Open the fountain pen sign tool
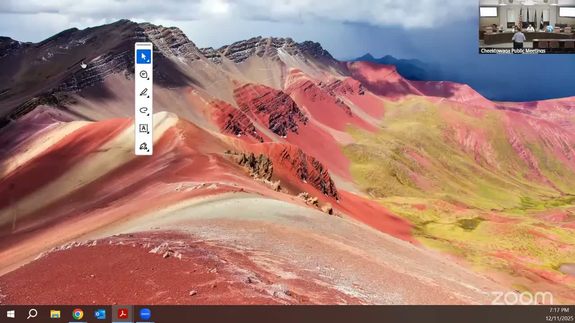Viewport: 575px width, 323px height. pos(144,146)
